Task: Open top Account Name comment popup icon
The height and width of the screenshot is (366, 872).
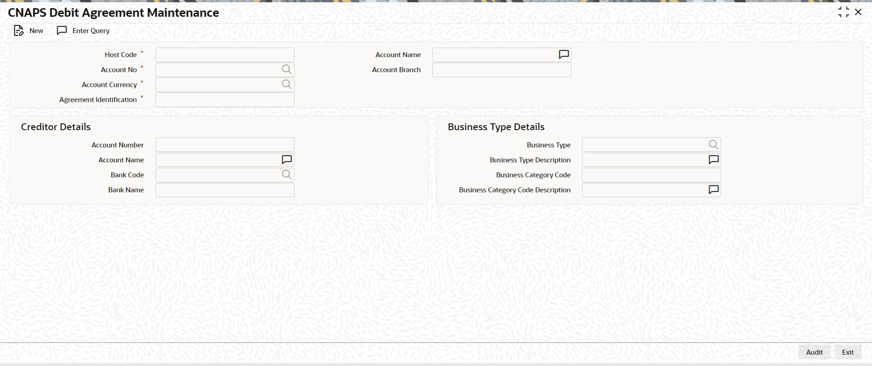Action: (x=564, y=54)
